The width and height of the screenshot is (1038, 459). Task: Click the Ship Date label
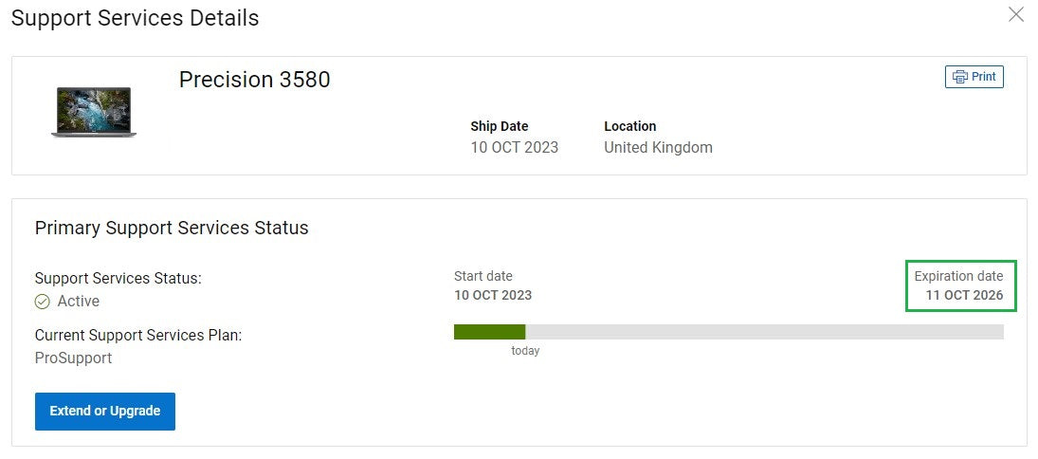coord(500,126)
